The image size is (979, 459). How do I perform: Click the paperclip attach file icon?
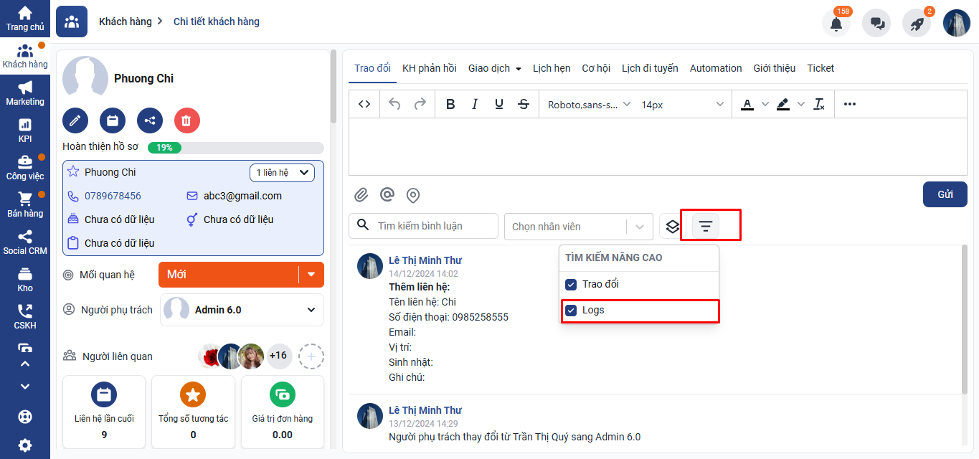pos(361,195)
